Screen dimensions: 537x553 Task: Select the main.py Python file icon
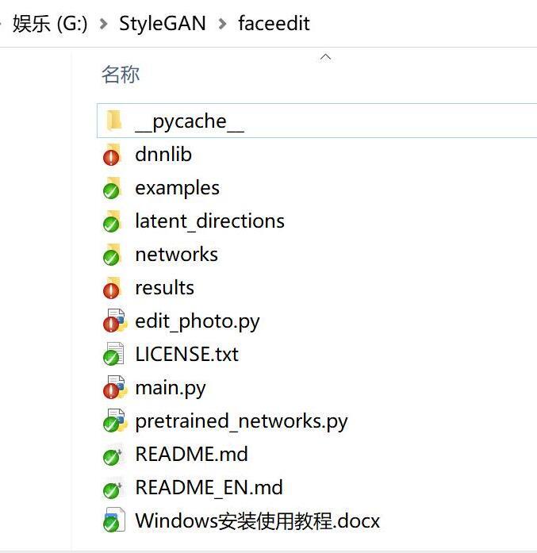(x=114, y=387)
